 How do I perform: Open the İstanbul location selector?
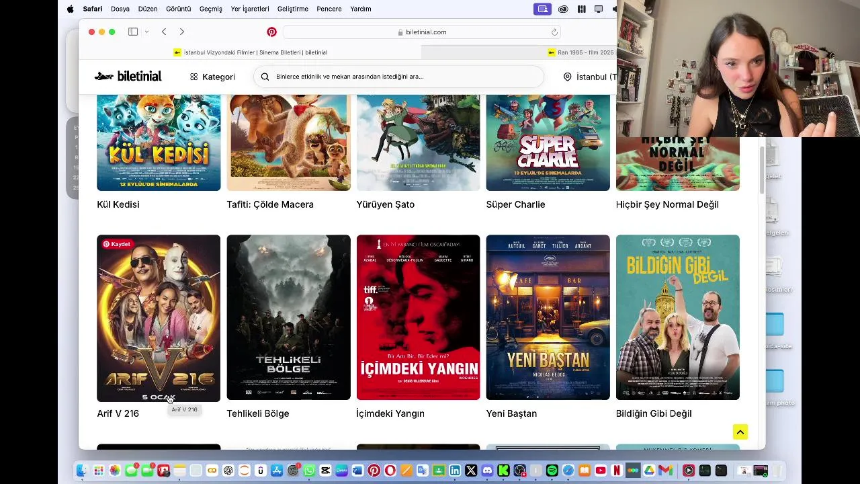tap(589, 77)
